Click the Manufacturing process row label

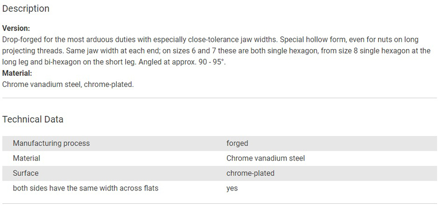pyautogui.click(x=51, y=143)
